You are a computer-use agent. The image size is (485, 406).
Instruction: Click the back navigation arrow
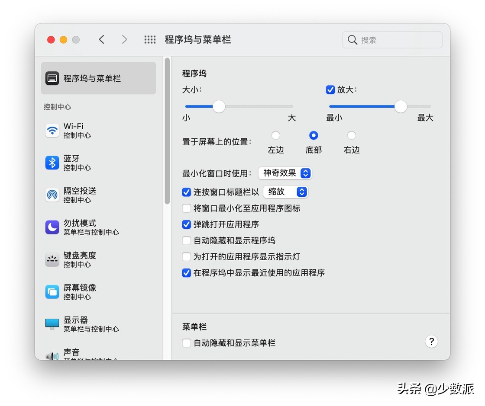pos(101,39)
